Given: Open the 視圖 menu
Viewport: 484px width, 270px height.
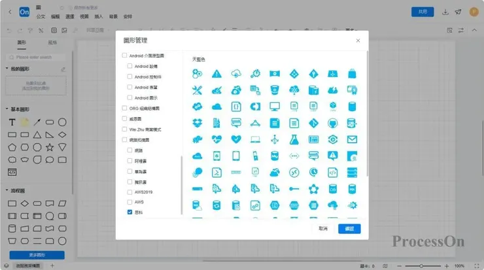Looking at the screenshot, I should click(84, 16).
